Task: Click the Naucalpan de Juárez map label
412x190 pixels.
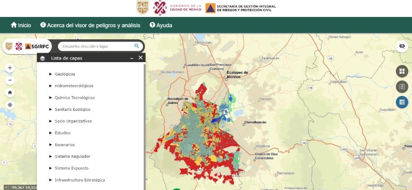Action: [178, 101]
